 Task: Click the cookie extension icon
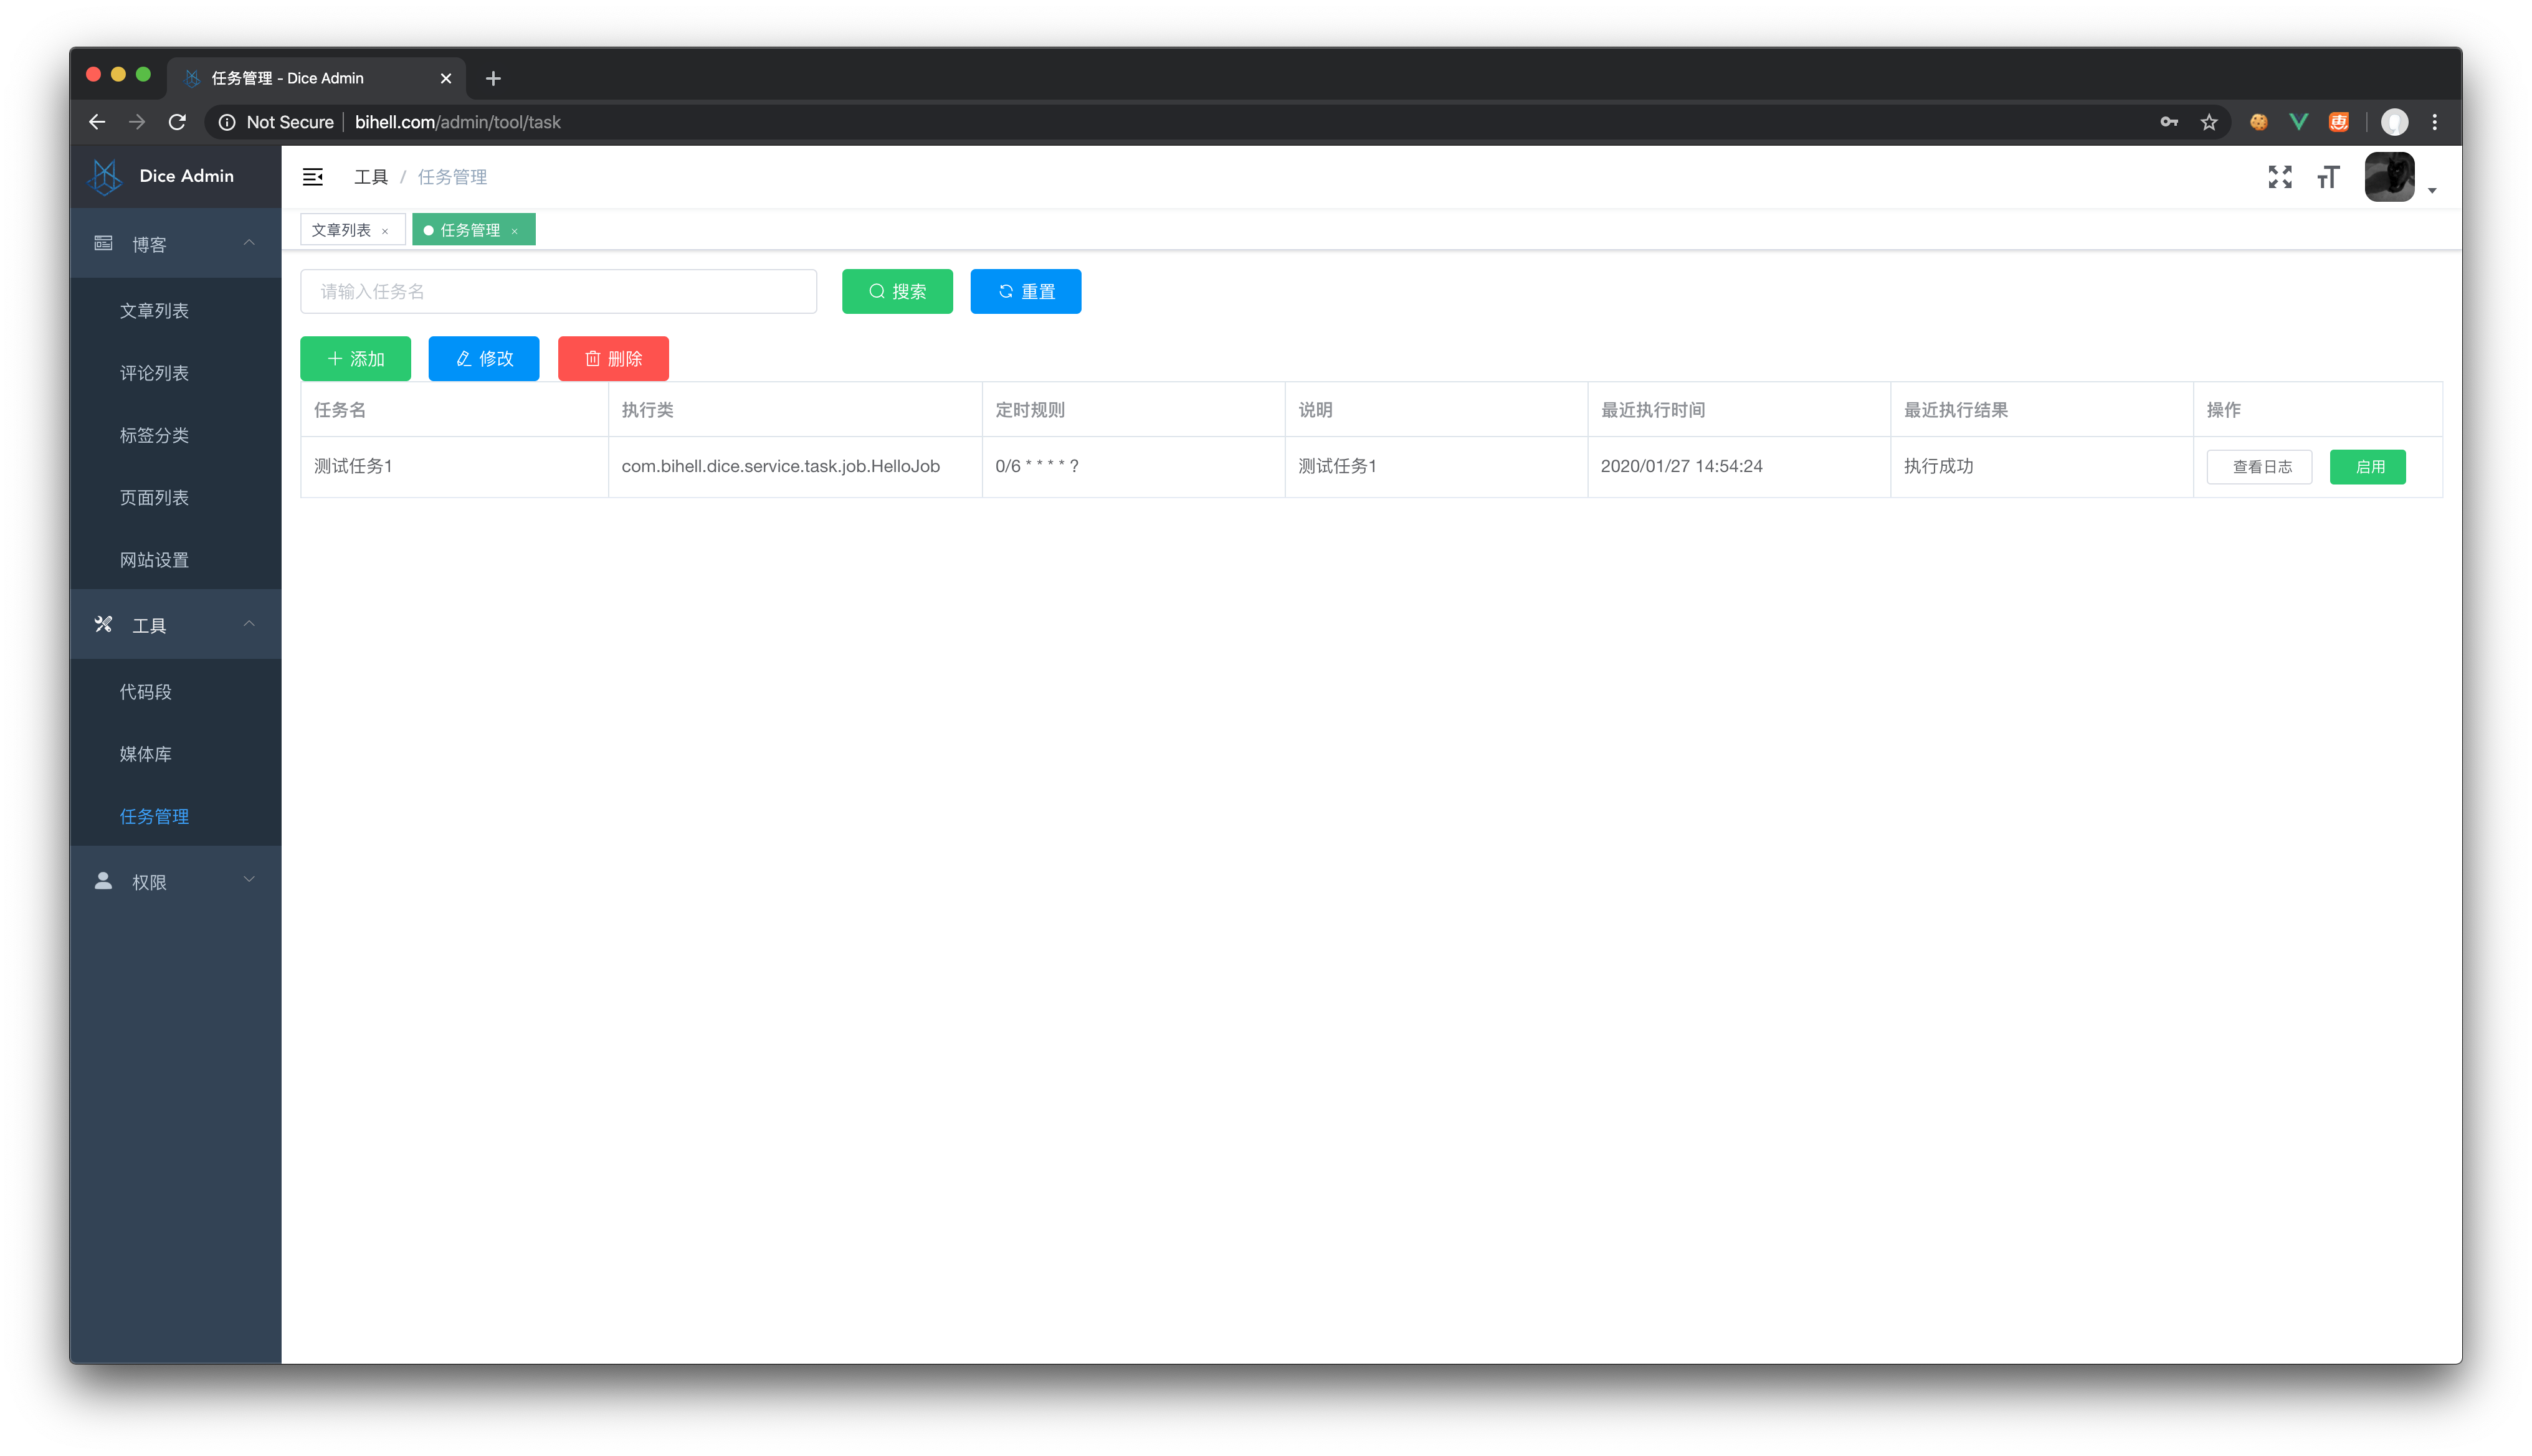point(2258,122)
